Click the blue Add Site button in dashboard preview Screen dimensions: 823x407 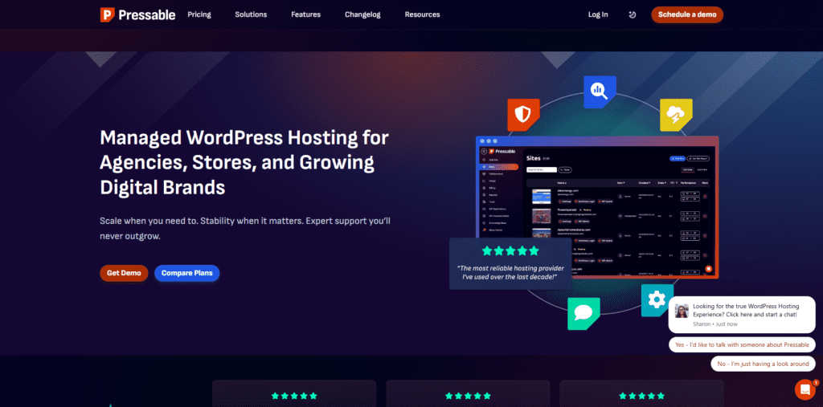678,158
